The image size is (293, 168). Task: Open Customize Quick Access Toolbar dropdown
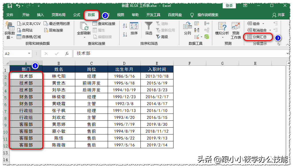[39, 6]
